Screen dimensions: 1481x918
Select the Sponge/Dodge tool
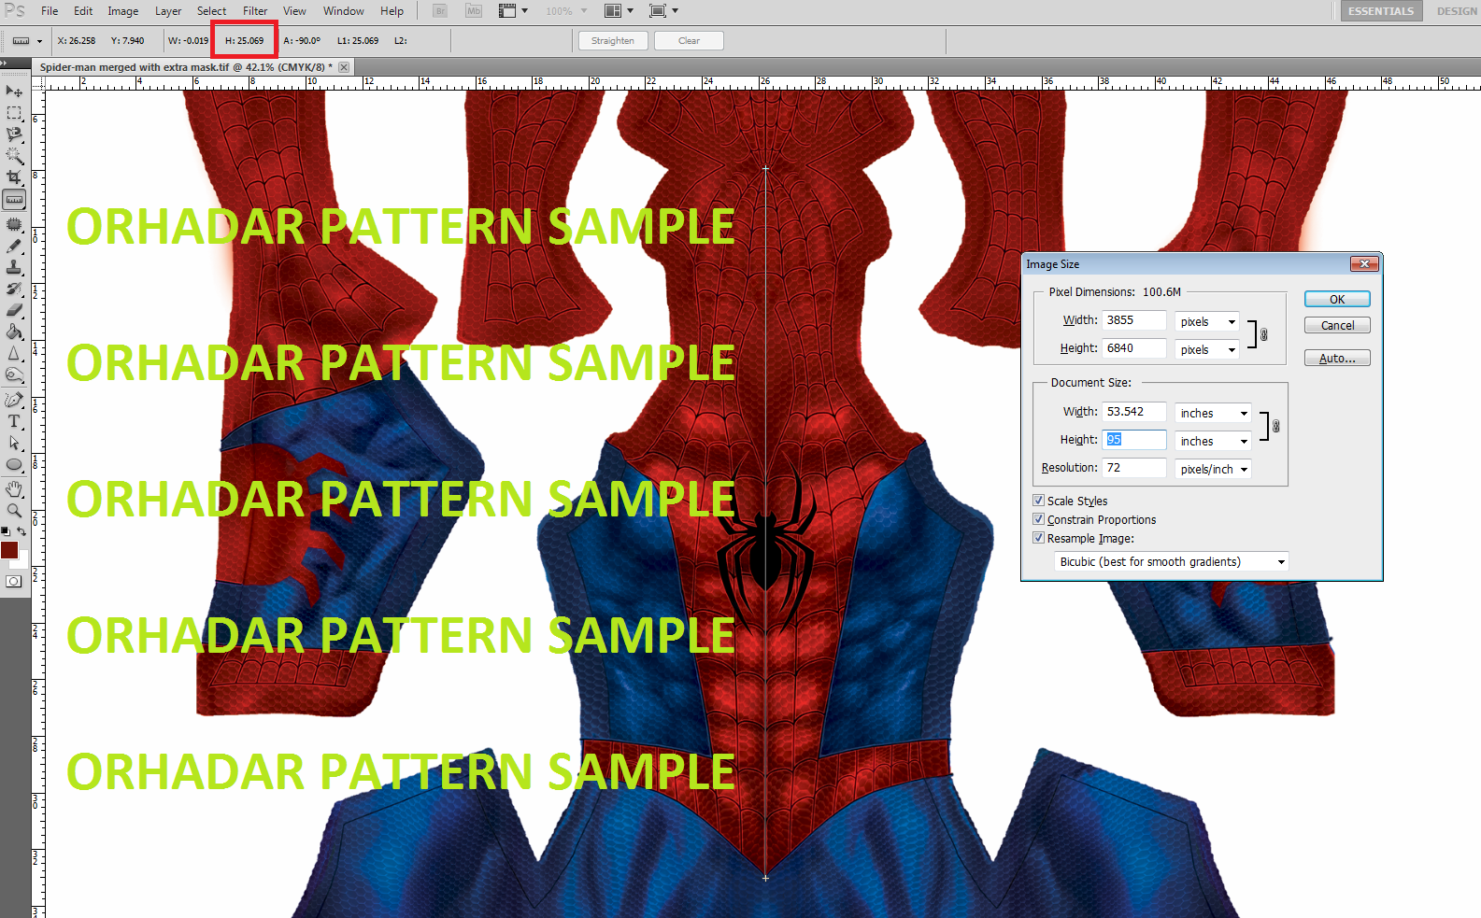[x=14, y=375]
